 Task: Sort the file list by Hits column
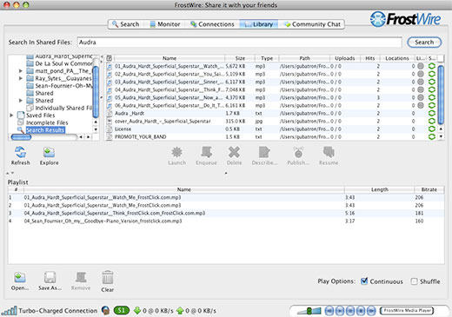click(370, 58)
